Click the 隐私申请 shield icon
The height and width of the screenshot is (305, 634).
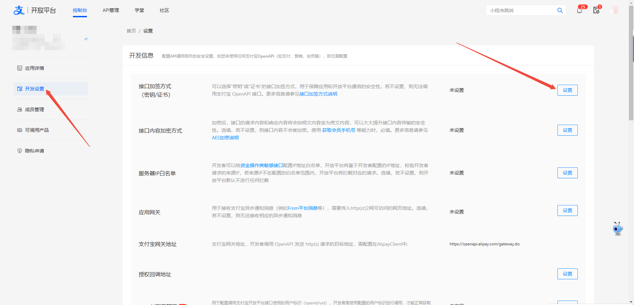tap(19, 150)
